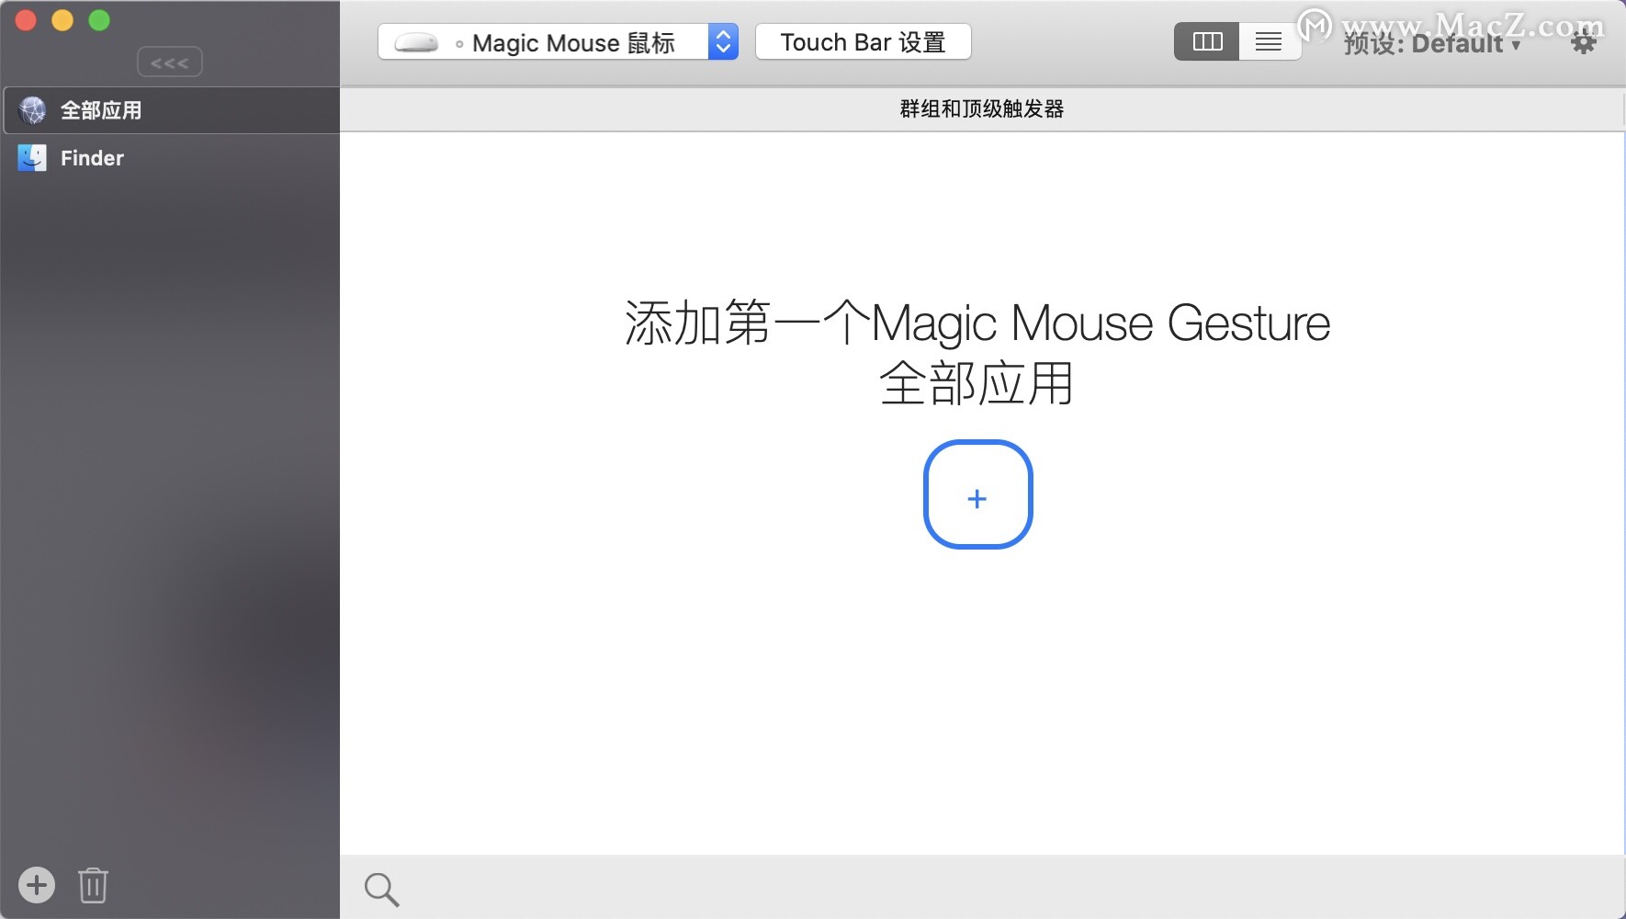The width and height of the screenshot is (1626, 919).
Task: Click the search magnifier icon
Action: 381,890
